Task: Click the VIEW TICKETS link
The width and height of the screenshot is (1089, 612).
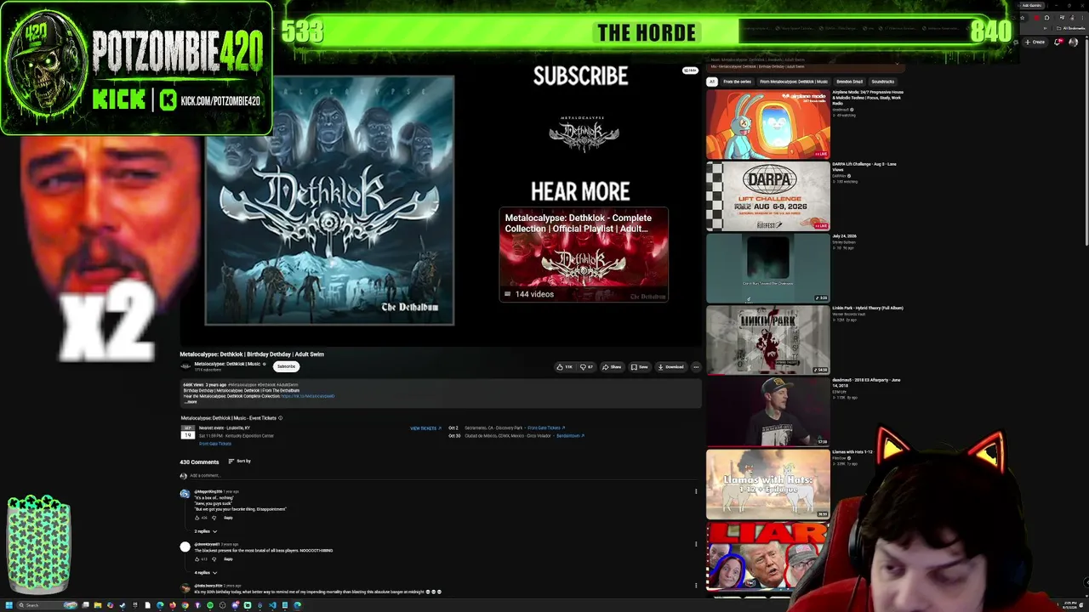Action: (x=425, y=428)
